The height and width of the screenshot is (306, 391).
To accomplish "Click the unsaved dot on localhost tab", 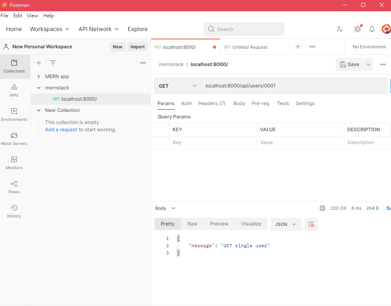I will [214, 47].
